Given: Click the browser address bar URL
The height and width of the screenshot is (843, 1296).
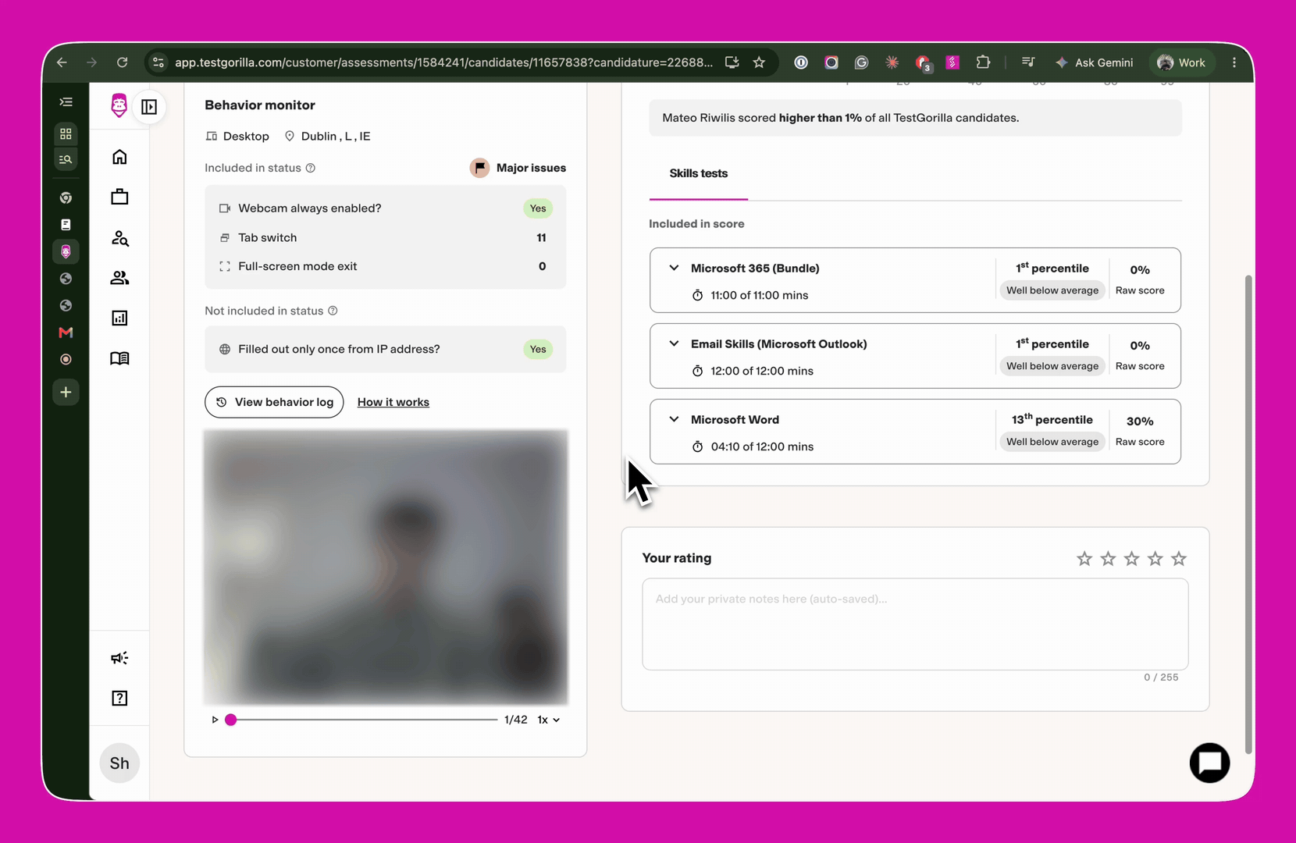Looking at the screenshot, I should [443, 62].
